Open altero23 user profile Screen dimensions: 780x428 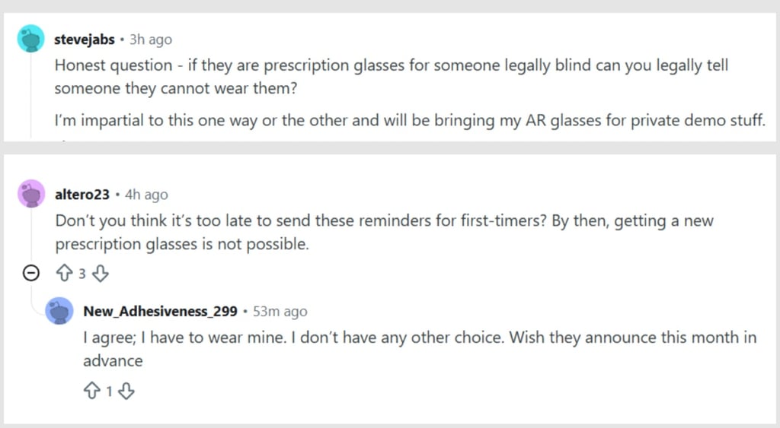click(82, 194)
